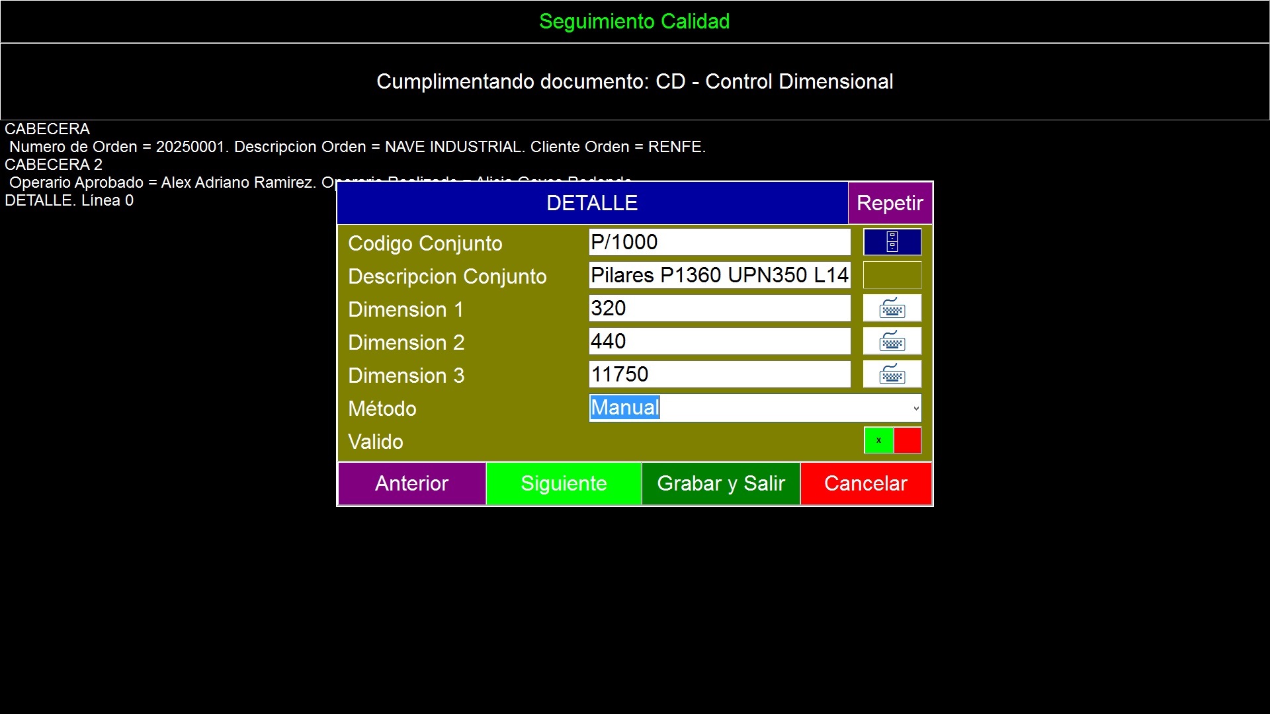The width and height of the screenshot is (1270, 714).
Task: Focus the Descripcion Conjunto text field
Action: (719, 275)
